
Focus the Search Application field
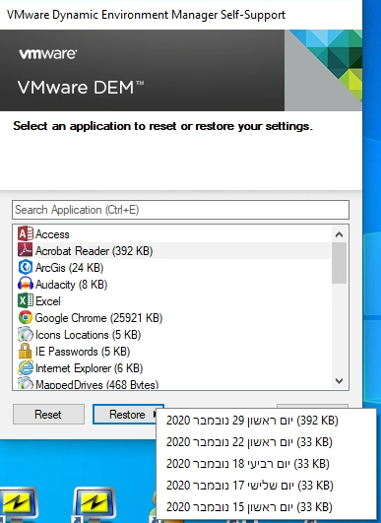[x=180, y=210]
